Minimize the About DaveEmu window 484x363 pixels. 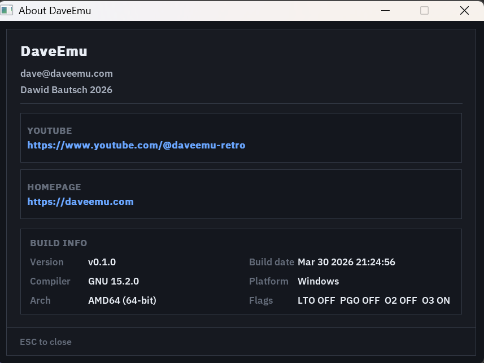coord(385,10)
